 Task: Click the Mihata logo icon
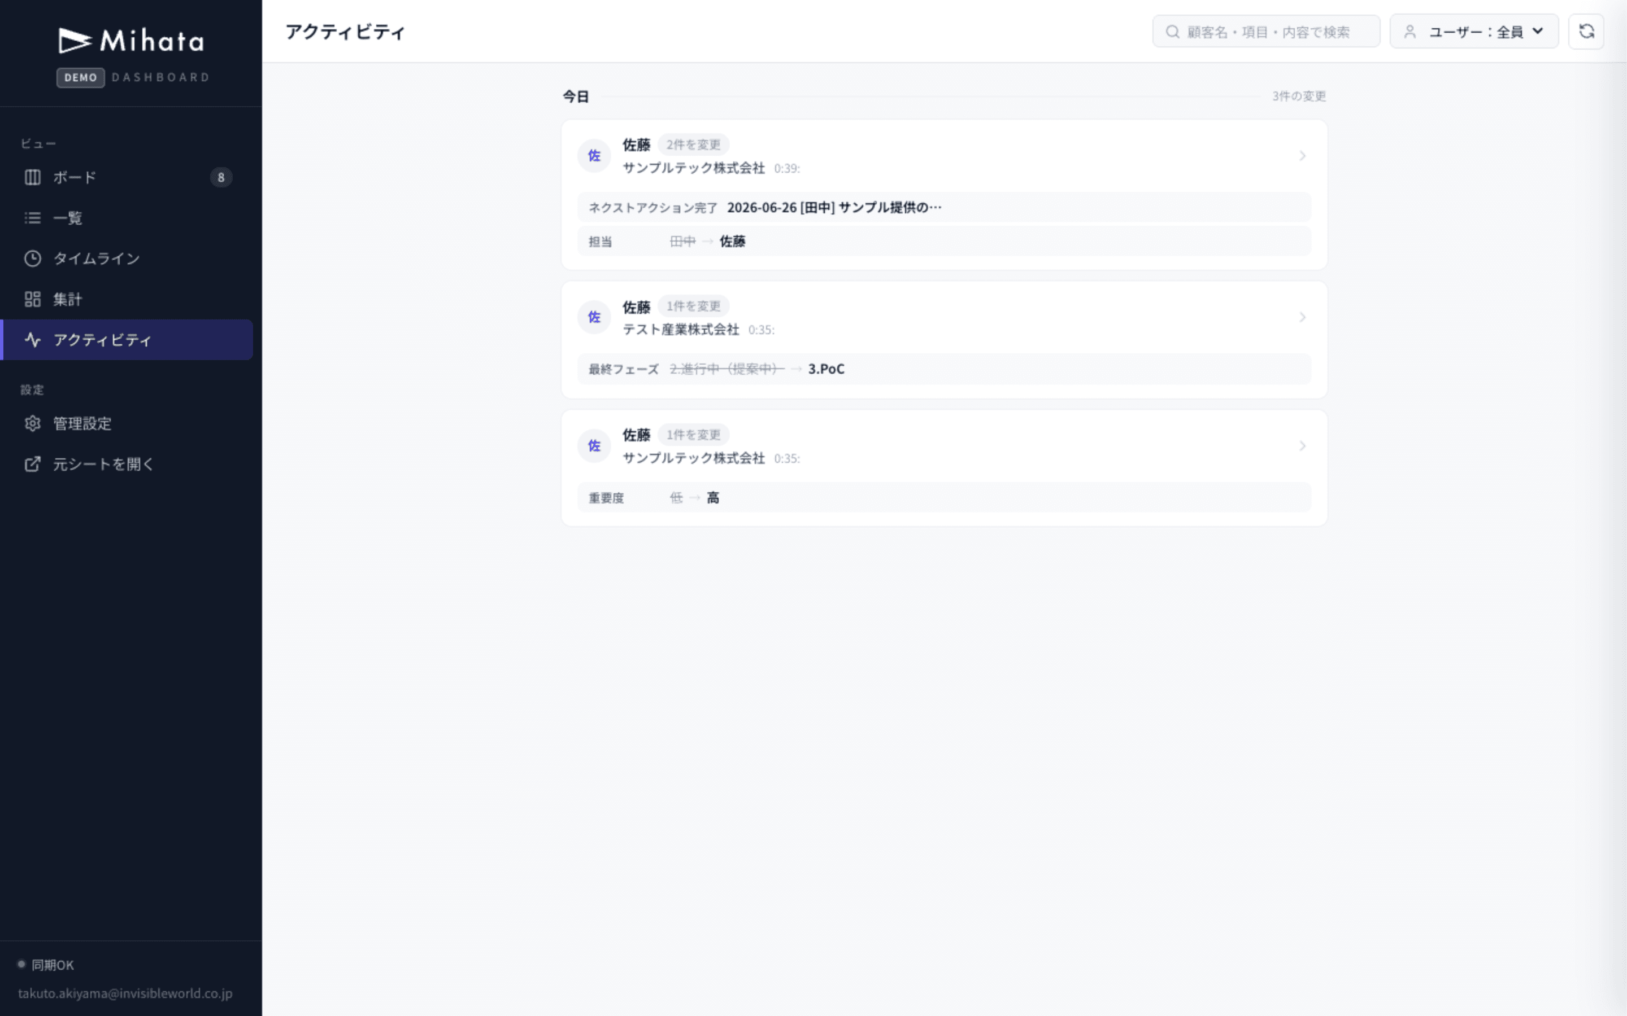(75, 41)
